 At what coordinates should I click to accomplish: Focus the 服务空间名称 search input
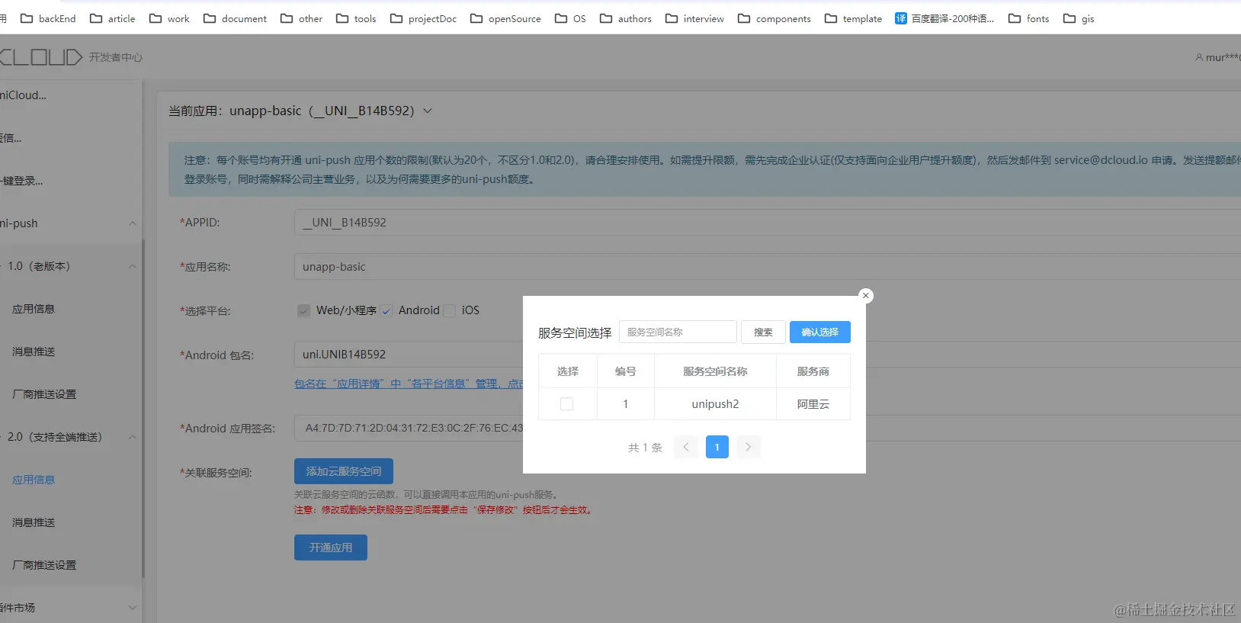[678, 332]
